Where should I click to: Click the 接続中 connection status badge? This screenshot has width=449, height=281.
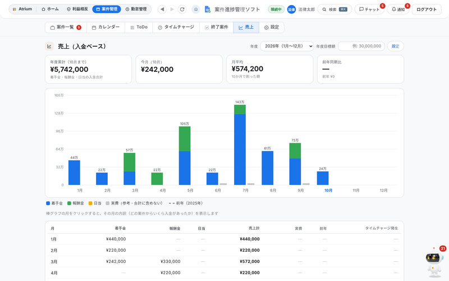pos(276,10)
